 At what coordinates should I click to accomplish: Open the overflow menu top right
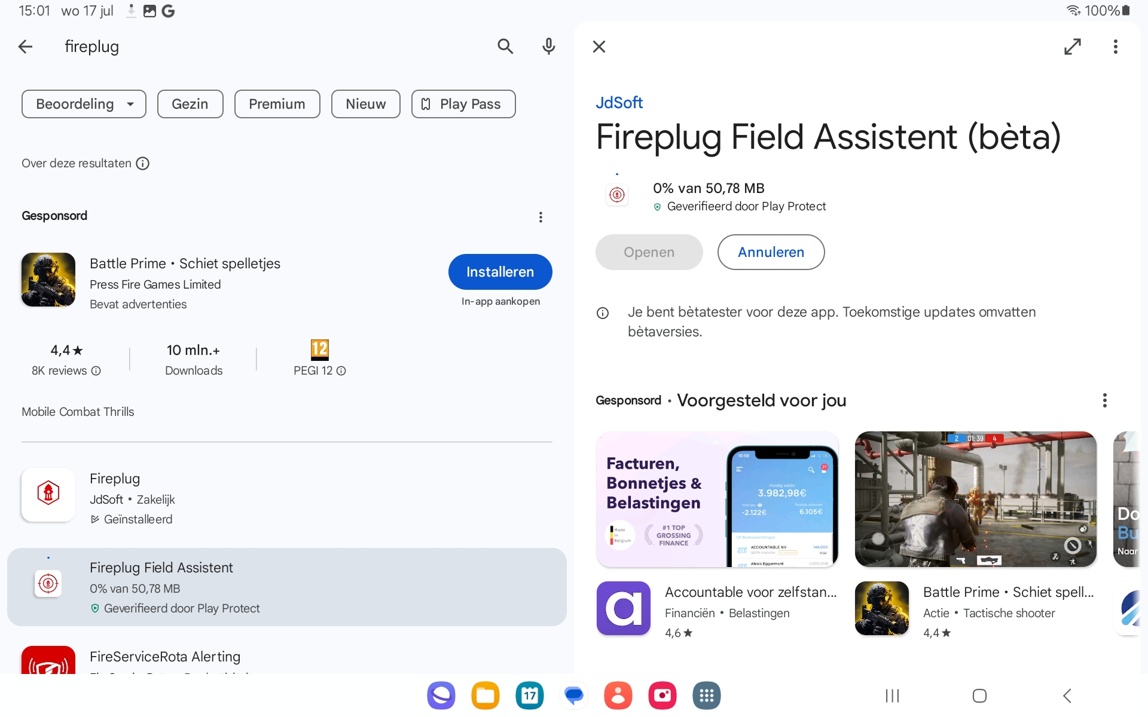pyautogui.click(x=1116, y=47)
